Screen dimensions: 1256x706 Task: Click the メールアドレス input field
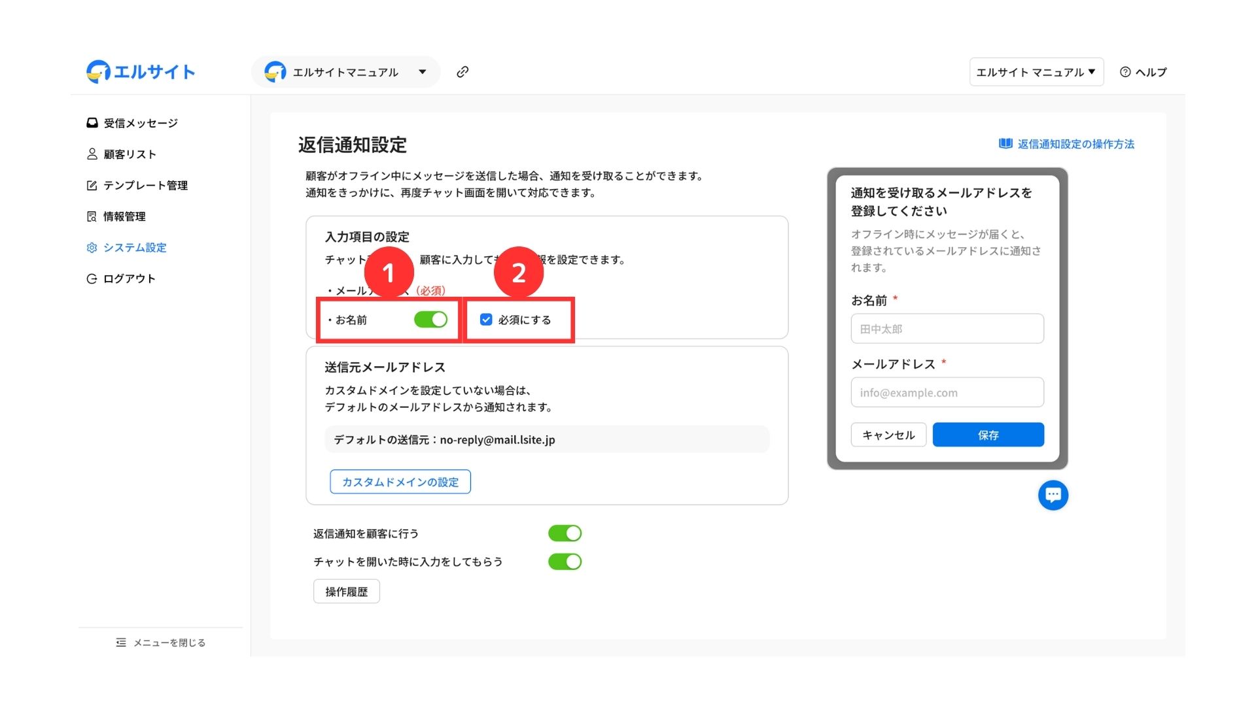pos(947,393)
